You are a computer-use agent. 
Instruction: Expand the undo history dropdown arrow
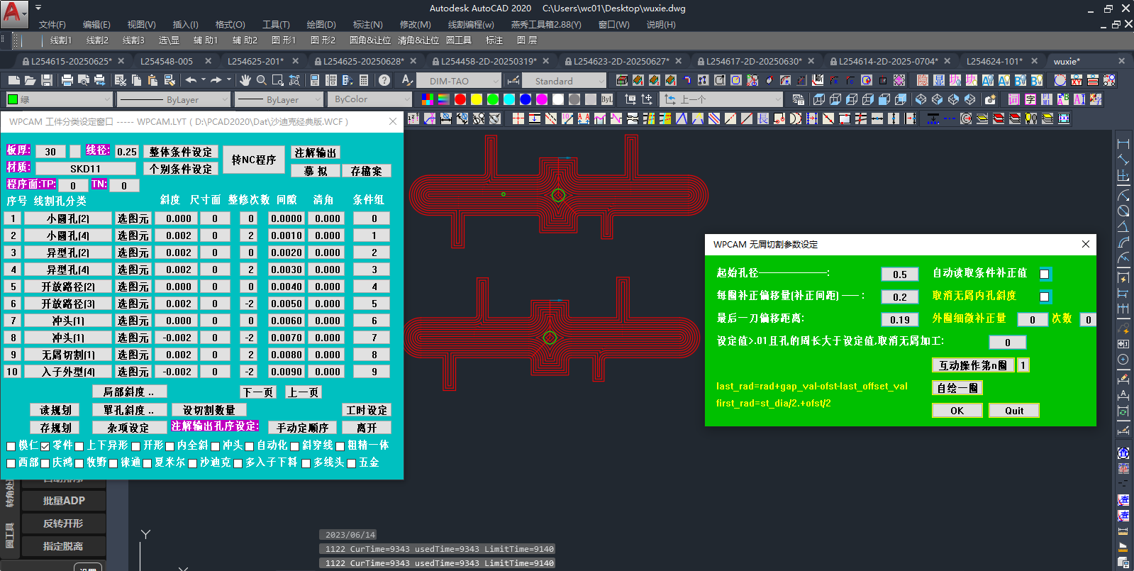click(x=204, y=80)
